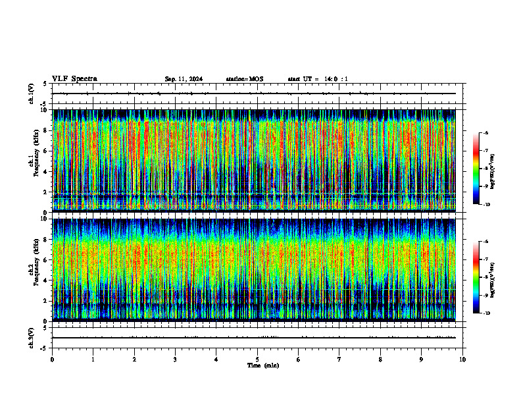The width and height of the screenshot is (521, 403).
Task: Click time axis tick label "5"
Action: (257, 360)
